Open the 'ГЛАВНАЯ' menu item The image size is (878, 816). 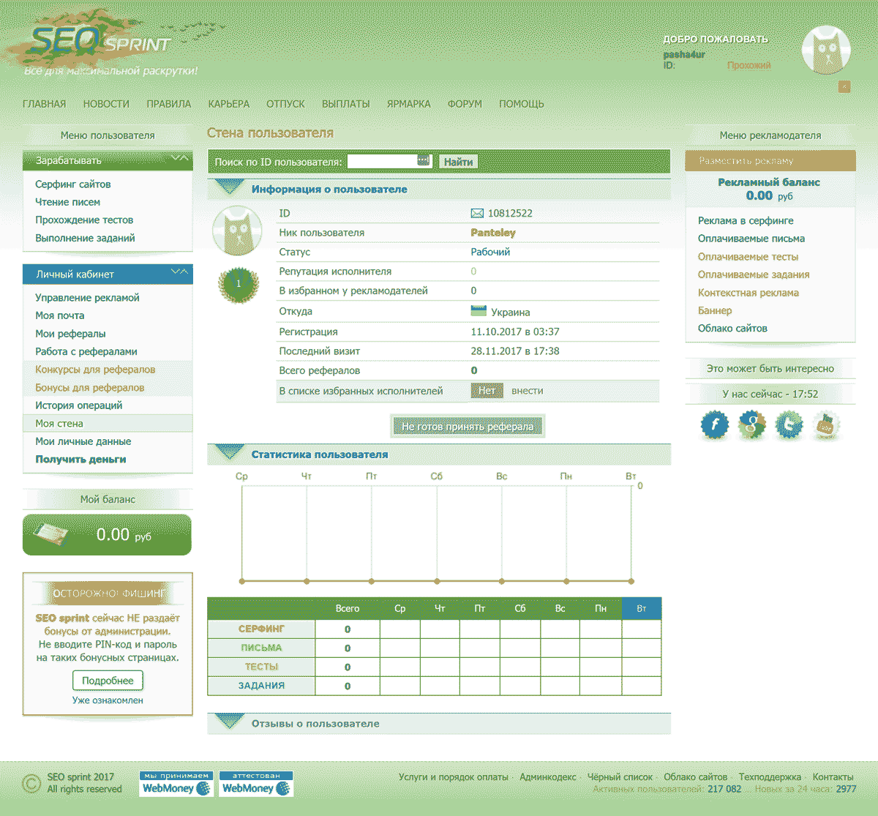click(45, 104)
